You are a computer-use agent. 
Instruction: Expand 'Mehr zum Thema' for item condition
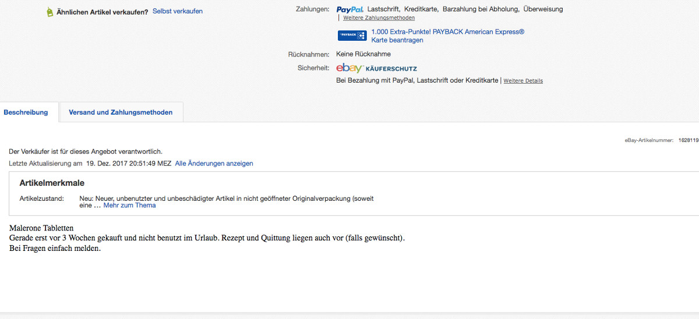pyautogui.click(x=129, y=205)
